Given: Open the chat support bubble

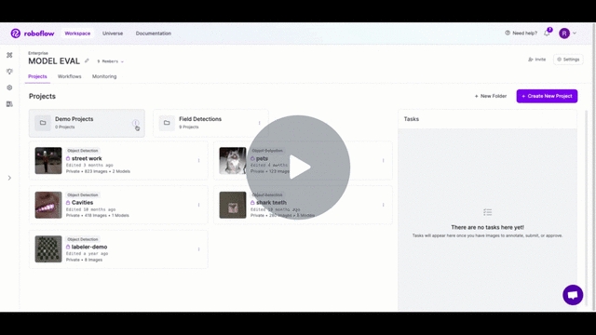Looking at the screenshot, I should [x=573, y=295].
